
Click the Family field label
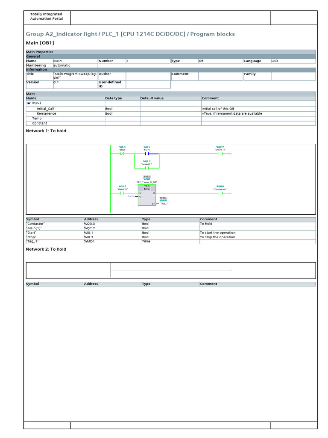coord(250,74)
